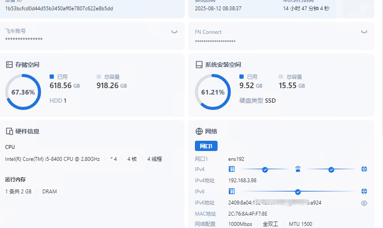Click the 1 条共 2 GB memory text

18,192
